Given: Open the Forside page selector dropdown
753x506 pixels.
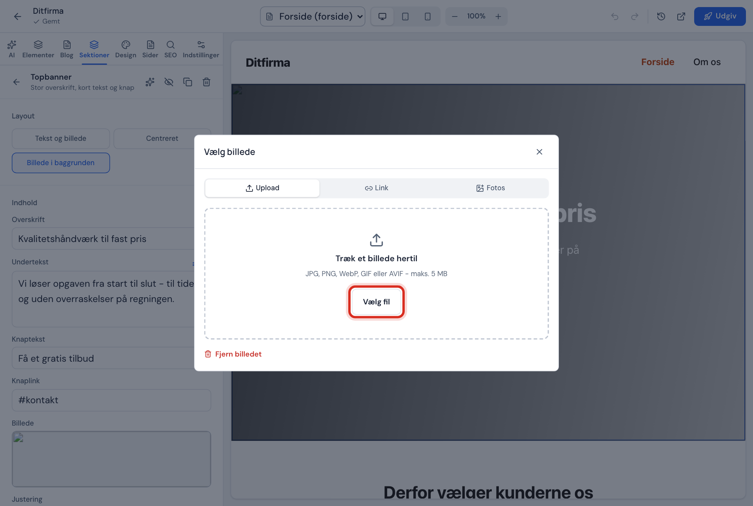Looking at the screenshot, I should (x=313, y=16).
